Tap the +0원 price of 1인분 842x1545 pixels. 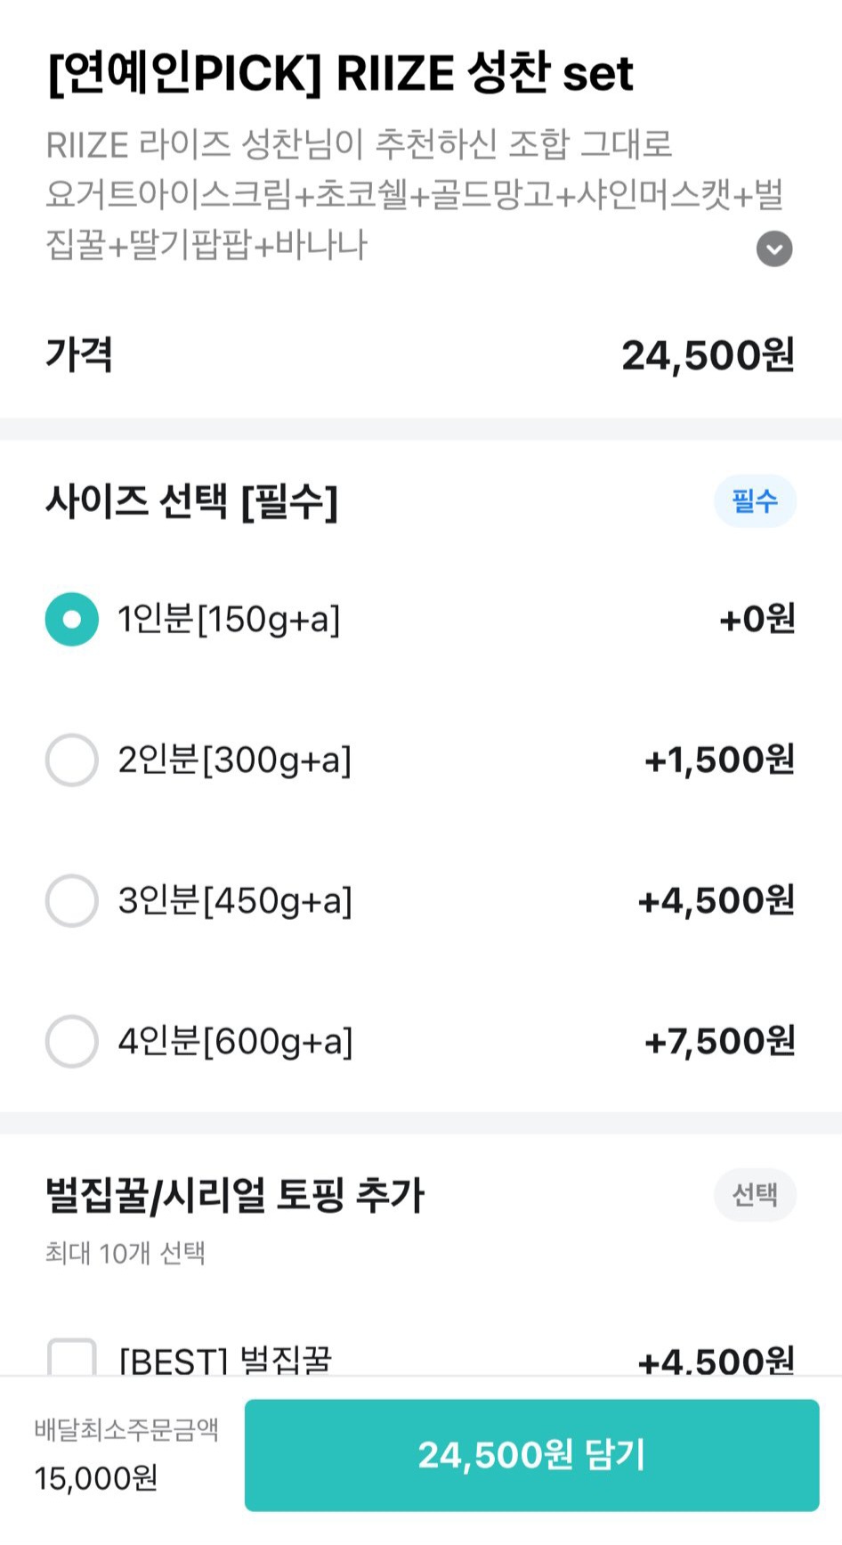[757, 619]
